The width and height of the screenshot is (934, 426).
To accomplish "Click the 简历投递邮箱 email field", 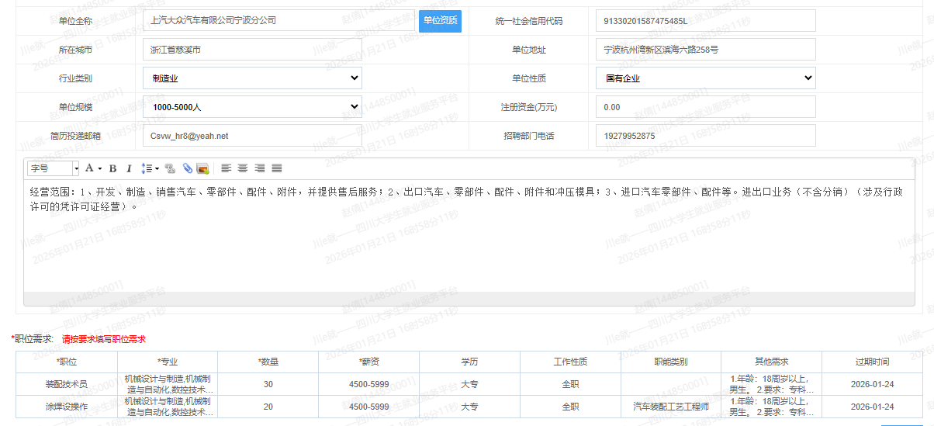I will click(252, 135).
